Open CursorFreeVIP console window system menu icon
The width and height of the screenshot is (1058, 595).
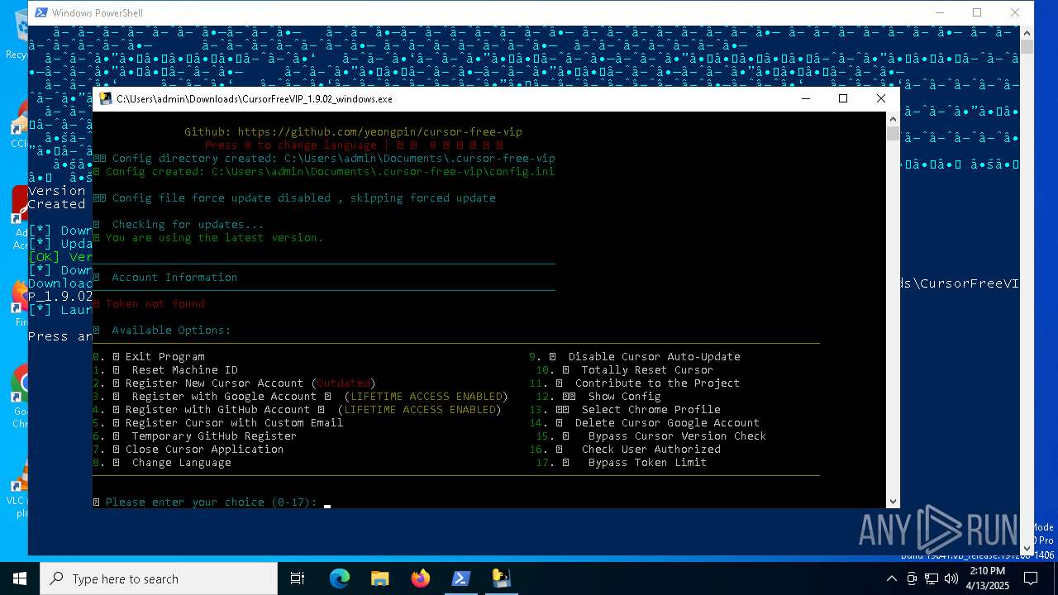click(106, 98)
